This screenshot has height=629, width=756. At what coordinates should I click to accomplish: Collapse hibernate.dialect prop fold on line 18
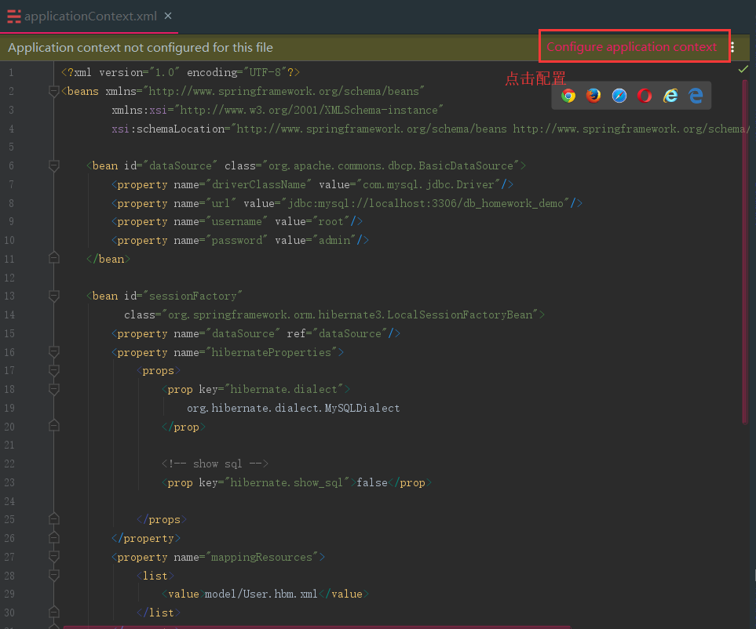click(x=54, y=389)
